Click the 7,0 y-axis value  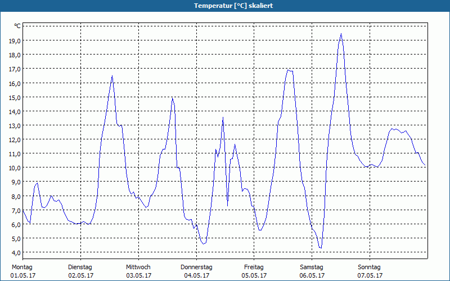click(16, 211)
